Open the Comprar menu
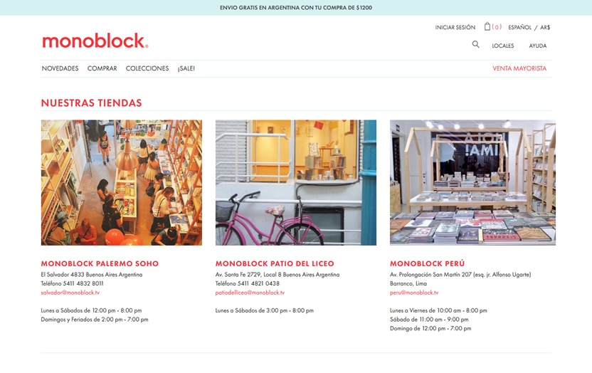 102,68
